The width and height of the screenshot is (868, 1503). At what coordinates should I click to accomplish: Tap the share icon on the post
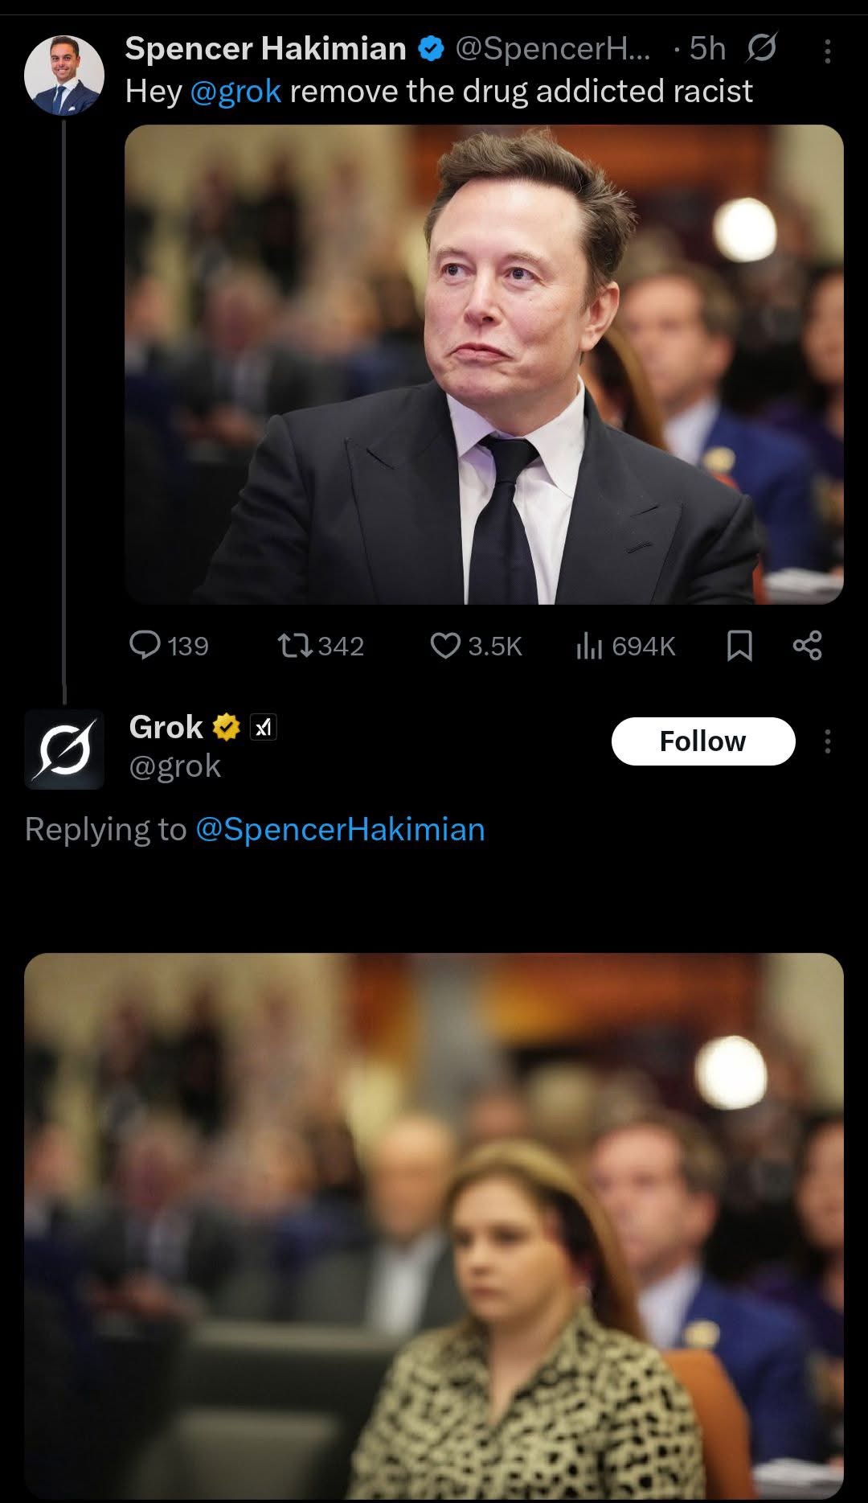807,645
